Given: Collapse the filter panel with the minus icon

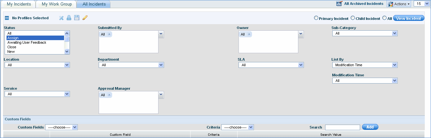Looking at the screenshot, I should [x=7, y=18].
